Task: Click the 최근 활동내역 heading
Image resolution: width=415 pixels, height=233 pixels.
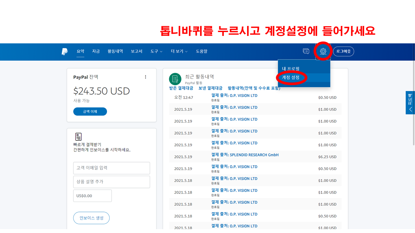Action: pos(199,77)
